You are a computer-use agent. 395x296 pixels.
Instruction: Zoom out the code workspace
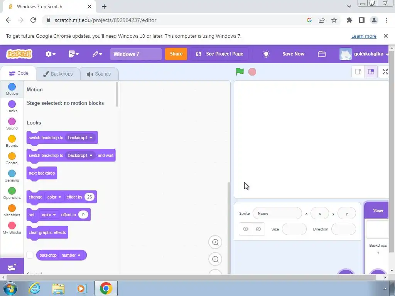pyautogui.click(x=215, y=259)
